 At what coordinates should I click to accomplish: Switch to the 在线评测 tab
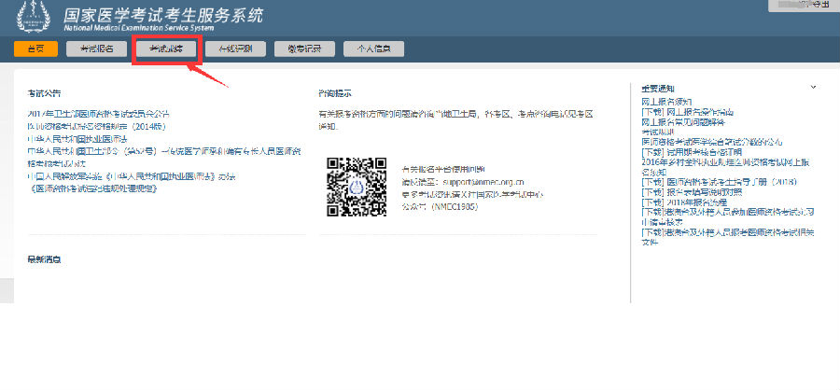pos(234,49)
